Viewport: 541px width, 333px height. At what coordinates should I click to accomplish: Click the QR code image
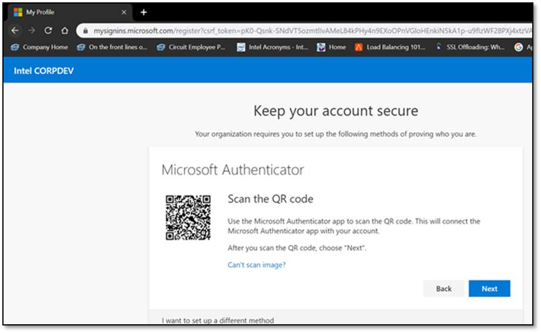pos(188,218)
